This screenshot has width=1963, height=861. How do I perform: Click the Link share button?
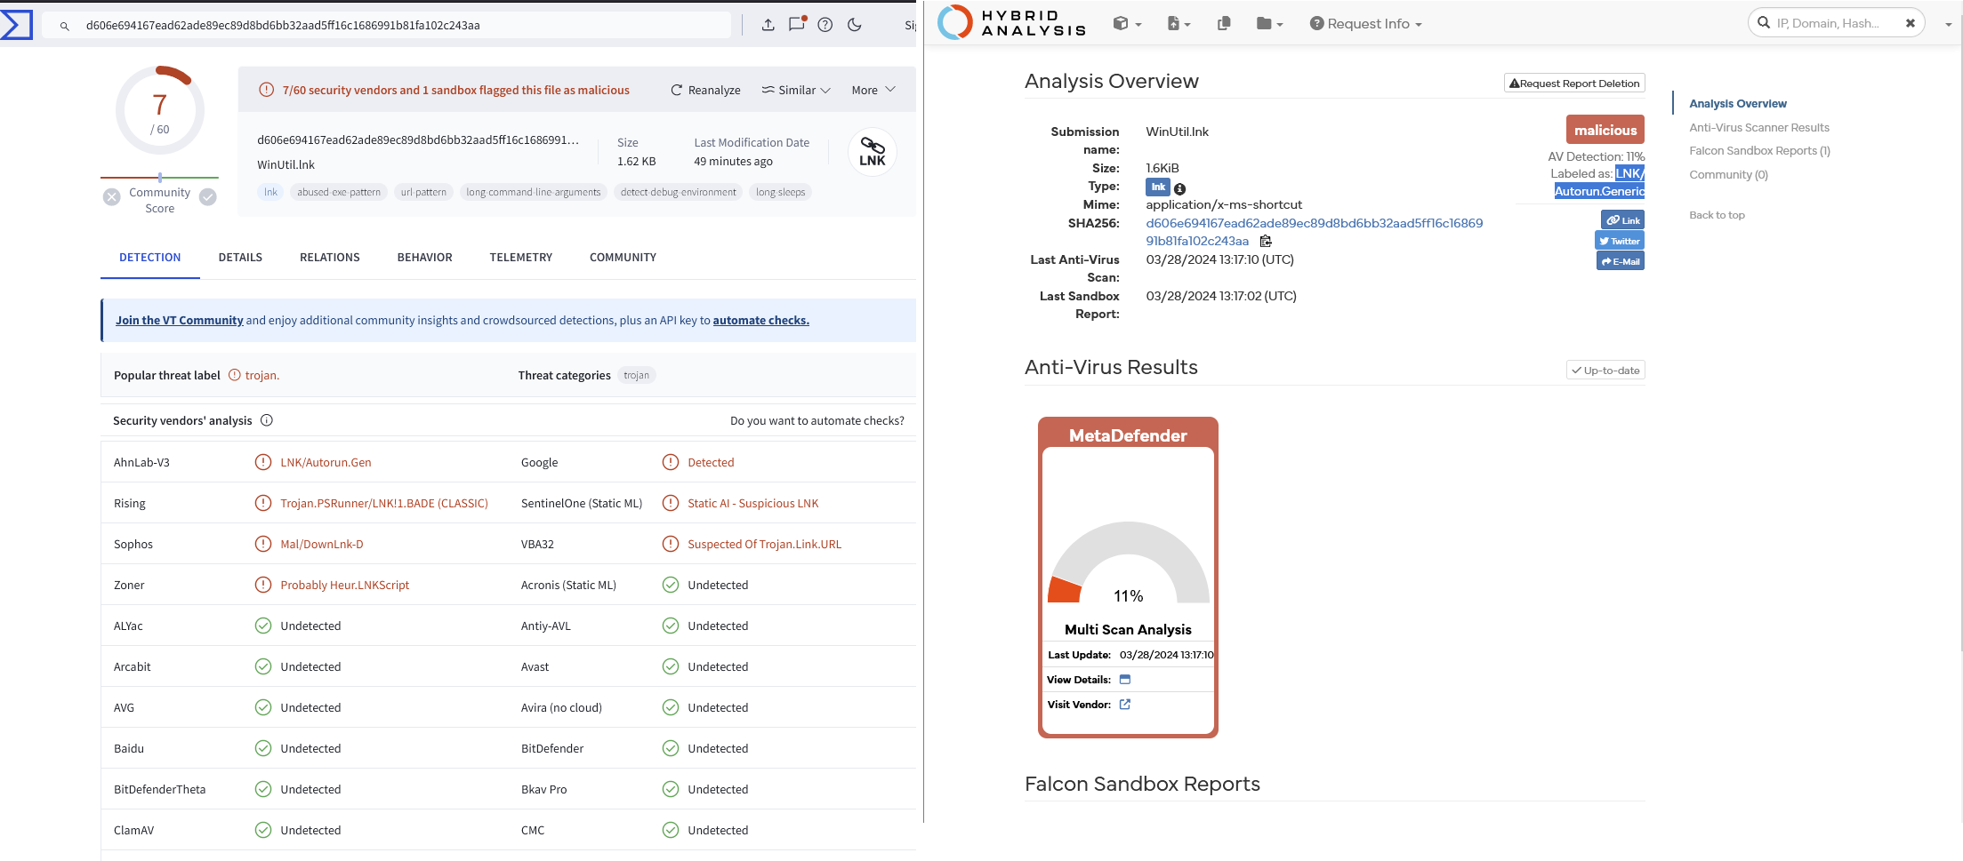tap(1623, 220)
